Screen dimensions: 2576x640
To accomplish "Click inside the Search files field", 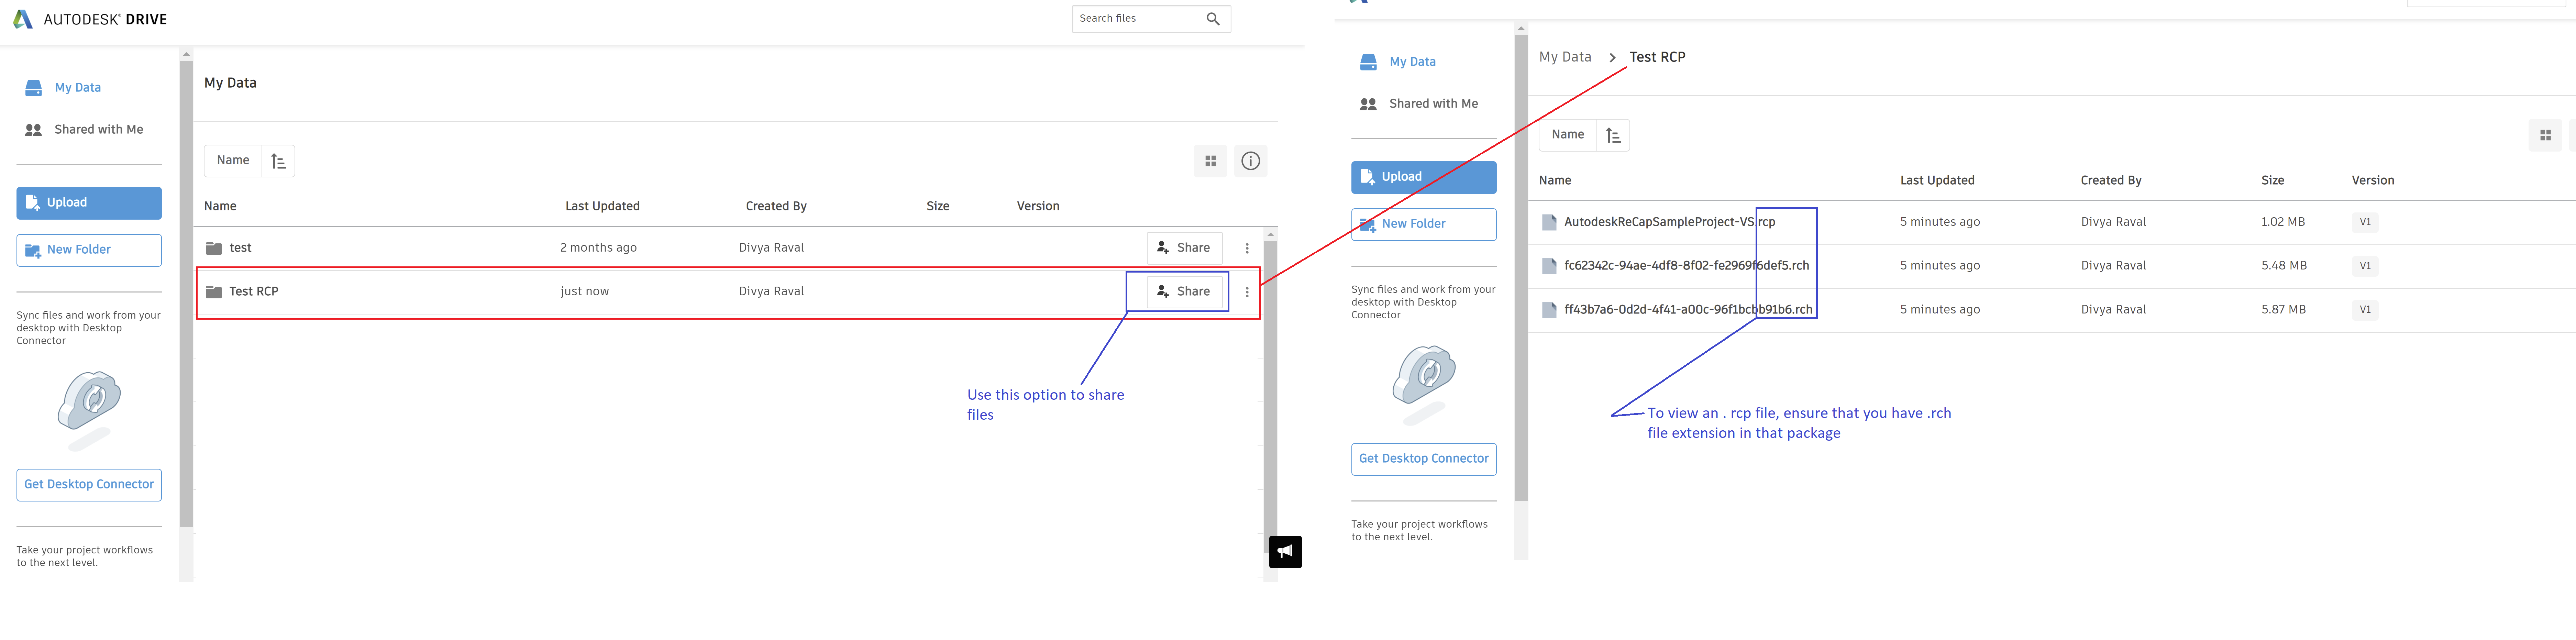I will click(x=1130, y=18).
